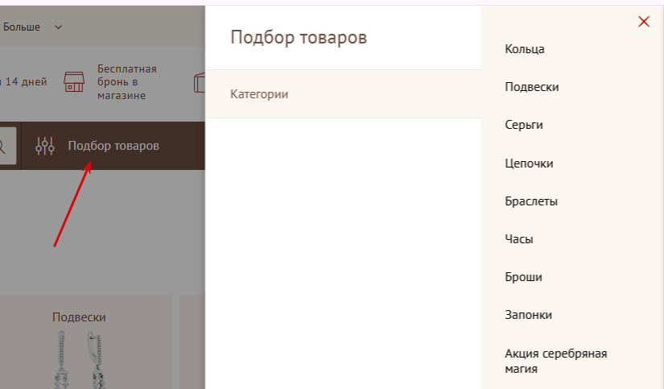Choose the Серьги category
This screenshot has height=389, width=664.
523,125
